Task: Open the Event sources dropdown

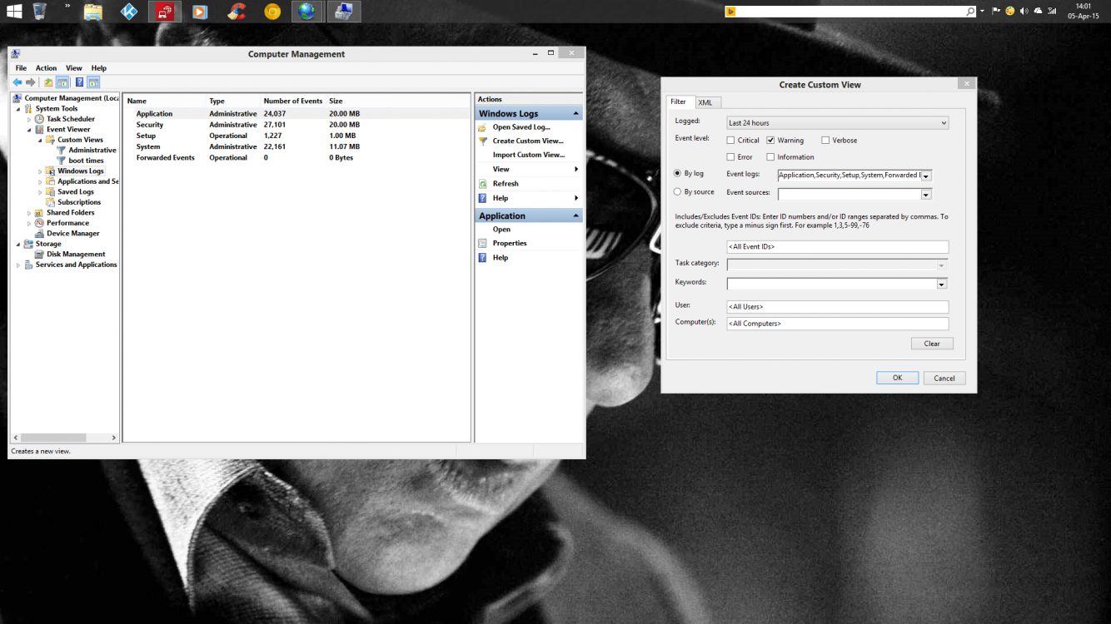Action: tap(926, 195)
